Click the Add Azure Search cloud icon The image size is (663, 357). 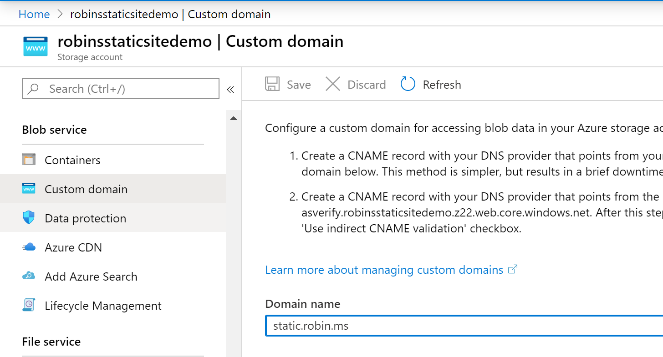(x=30, y=276)
